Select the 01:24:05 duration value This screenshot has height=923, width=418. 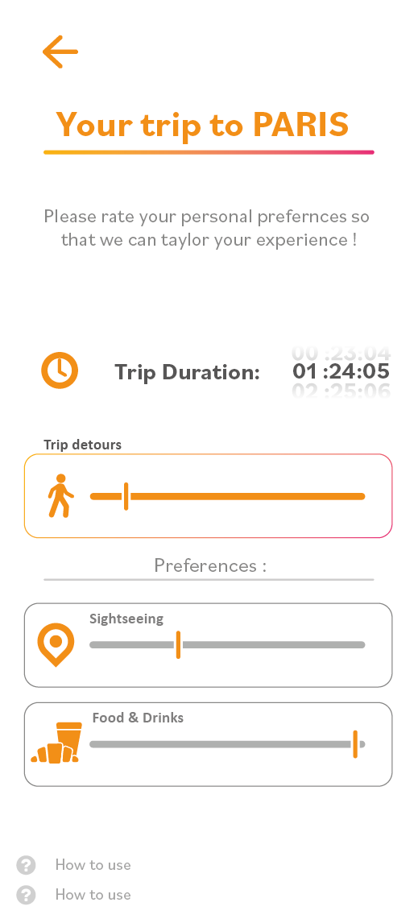tap(341, 371)
